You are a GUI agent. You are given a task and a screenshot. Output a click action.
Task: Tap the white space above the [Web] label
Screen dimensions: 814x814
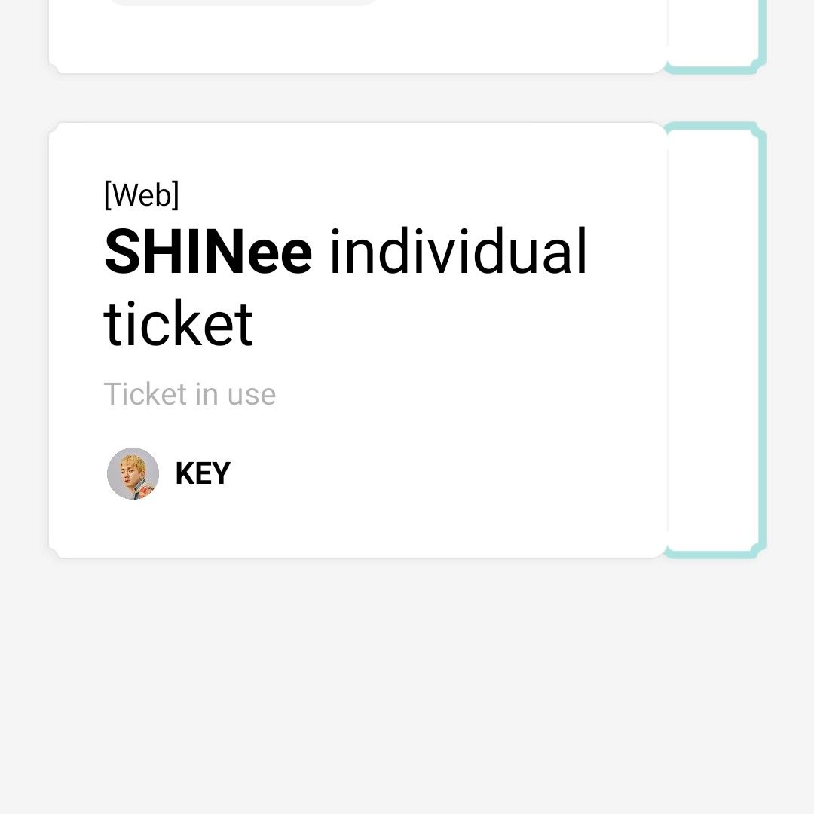point(358,151)
